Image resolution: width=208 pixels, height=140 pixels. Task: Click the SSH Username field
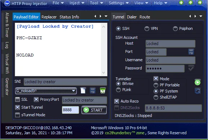171,60
